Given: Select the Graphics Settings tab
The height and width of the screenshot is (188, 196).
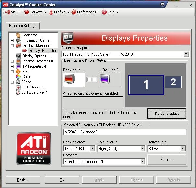Looking at the screenshot, I should pyautogui.click(x=23, y=26).
